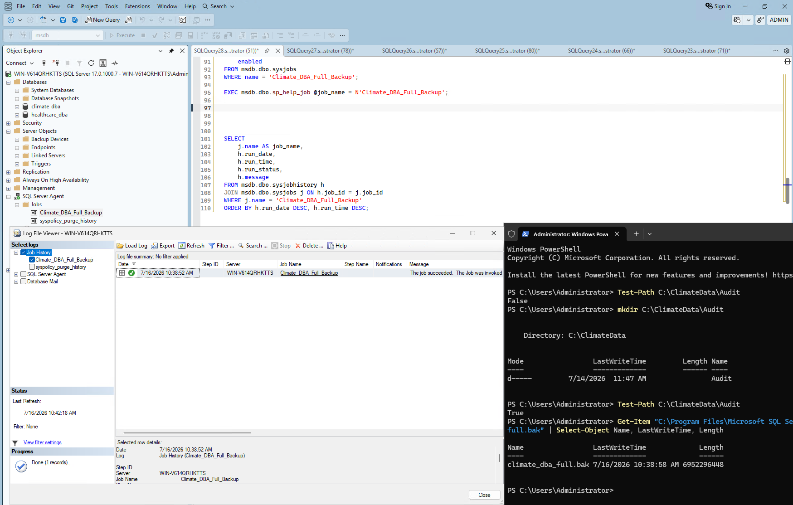Click the Navigate Backward arrow icon
Viewport: 793px width, 505px height.
[x=11, y=20]
